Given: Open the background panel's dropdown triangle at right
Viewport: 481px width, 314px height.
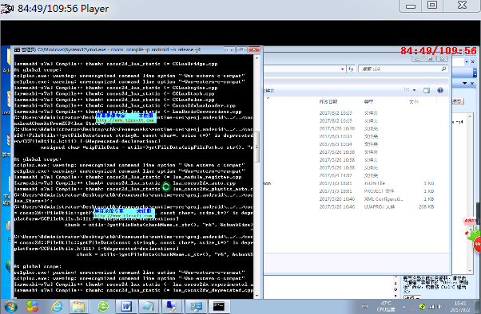Looking at the screenshot, I should (465, 83).
